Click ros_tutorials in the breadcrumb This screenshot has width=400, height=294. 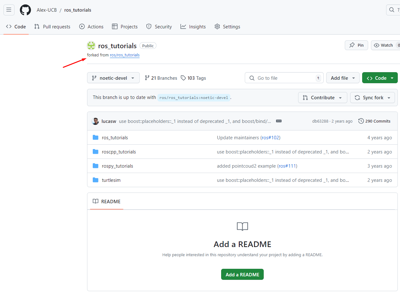[x=78, y=10]
